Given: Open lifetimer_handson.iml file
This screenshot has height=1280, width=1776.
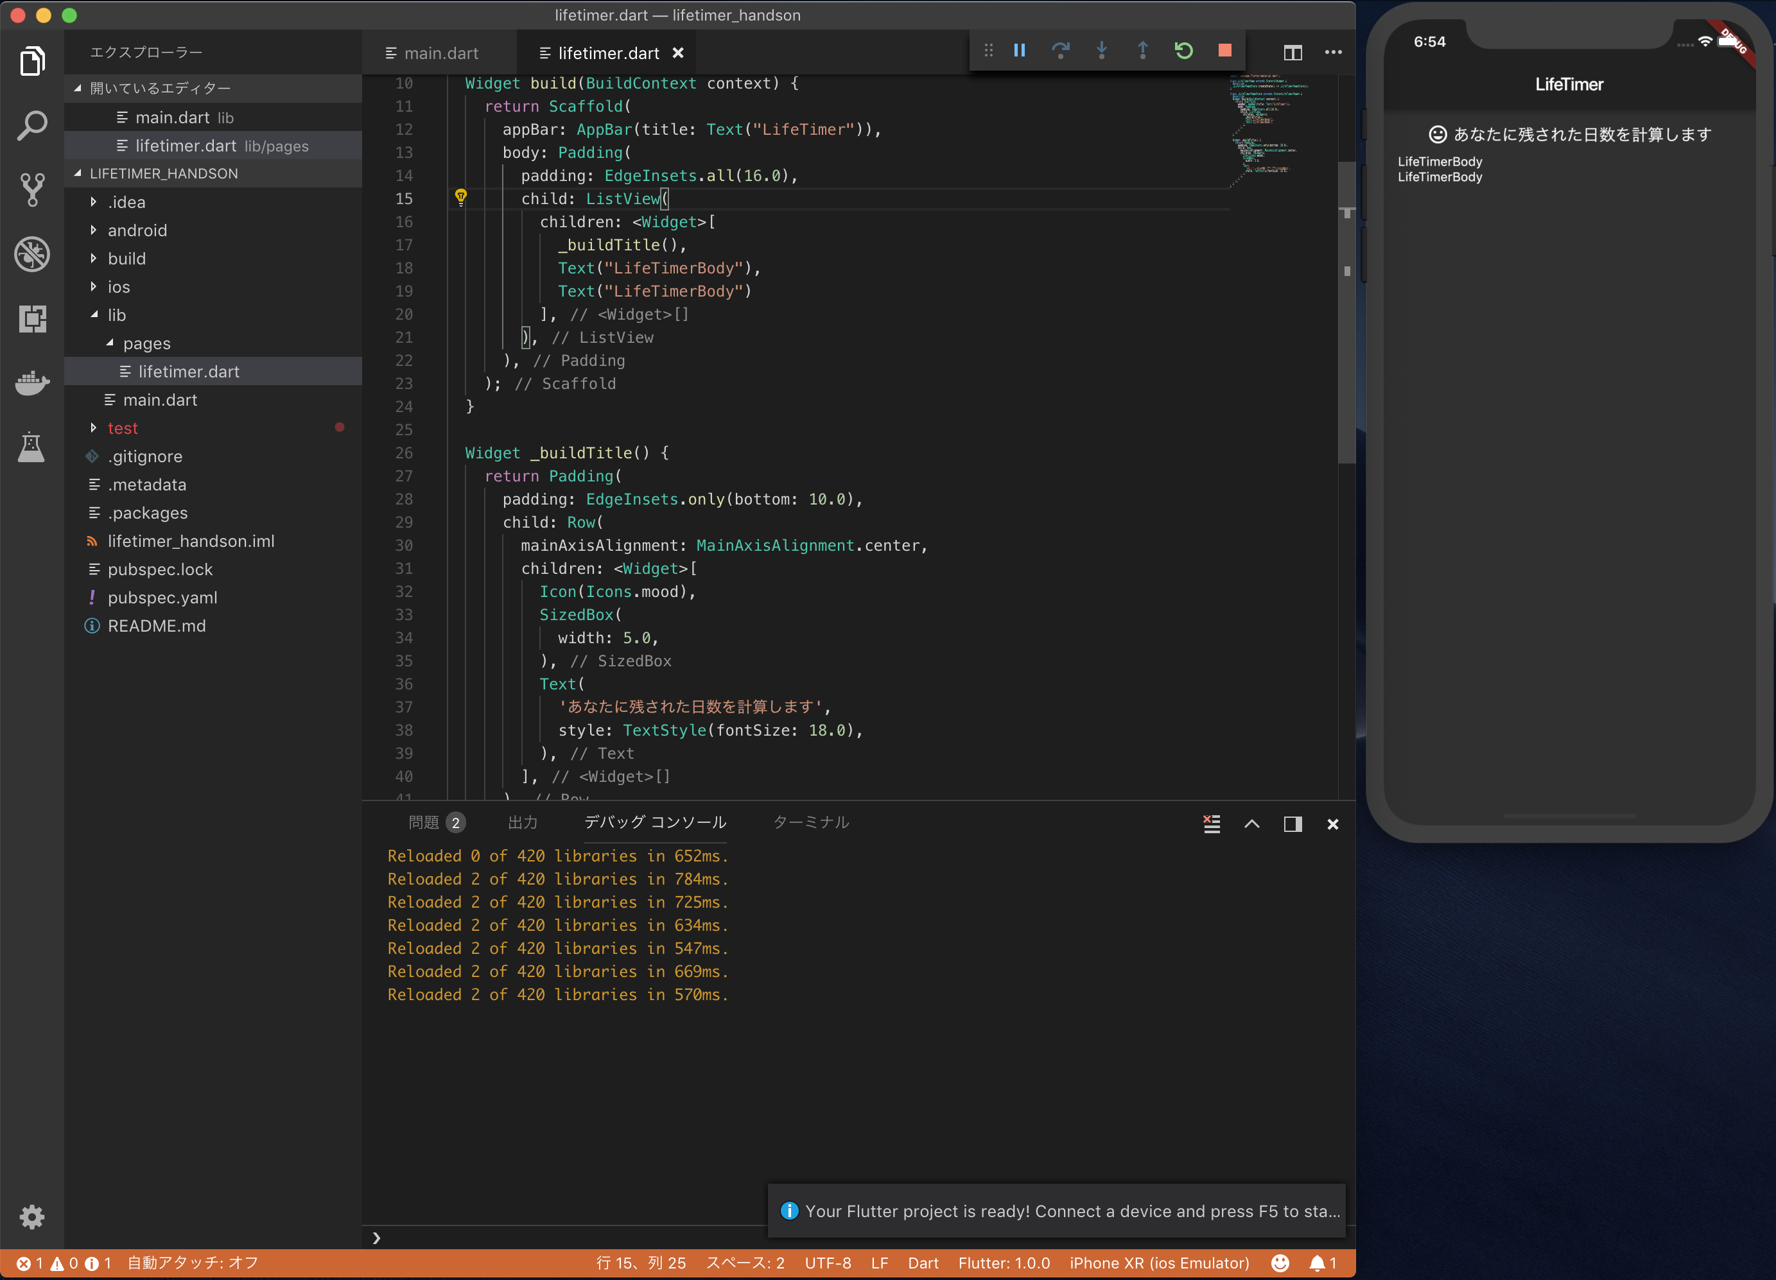Looking at the screenshot, I should [x=213, y=541].
